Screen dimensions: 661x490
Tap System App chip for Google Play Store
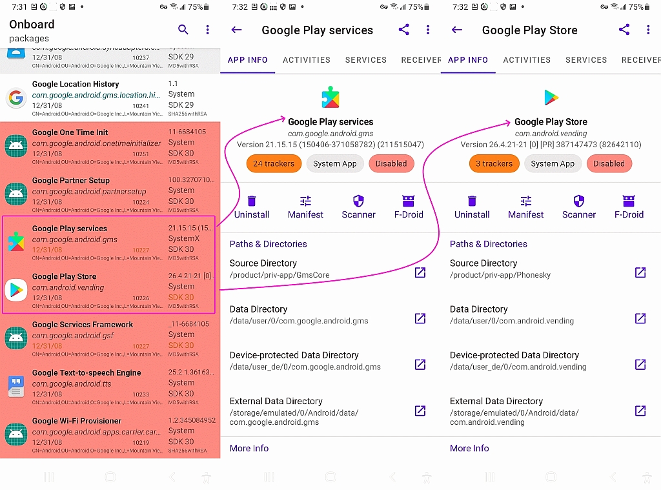click(553, 163)
